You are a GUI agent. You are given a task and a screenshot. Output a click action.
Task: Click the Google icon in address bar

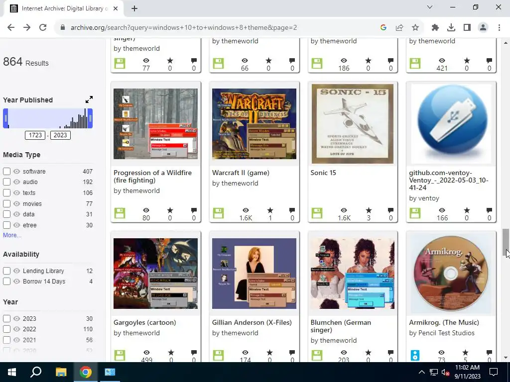pyautogui.click(x=383, y=28)
